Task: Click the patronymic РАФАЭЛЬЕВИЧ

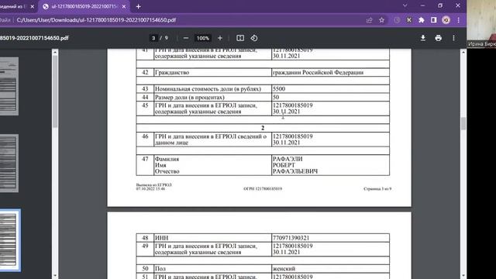Action: click(x=295, y=171)
